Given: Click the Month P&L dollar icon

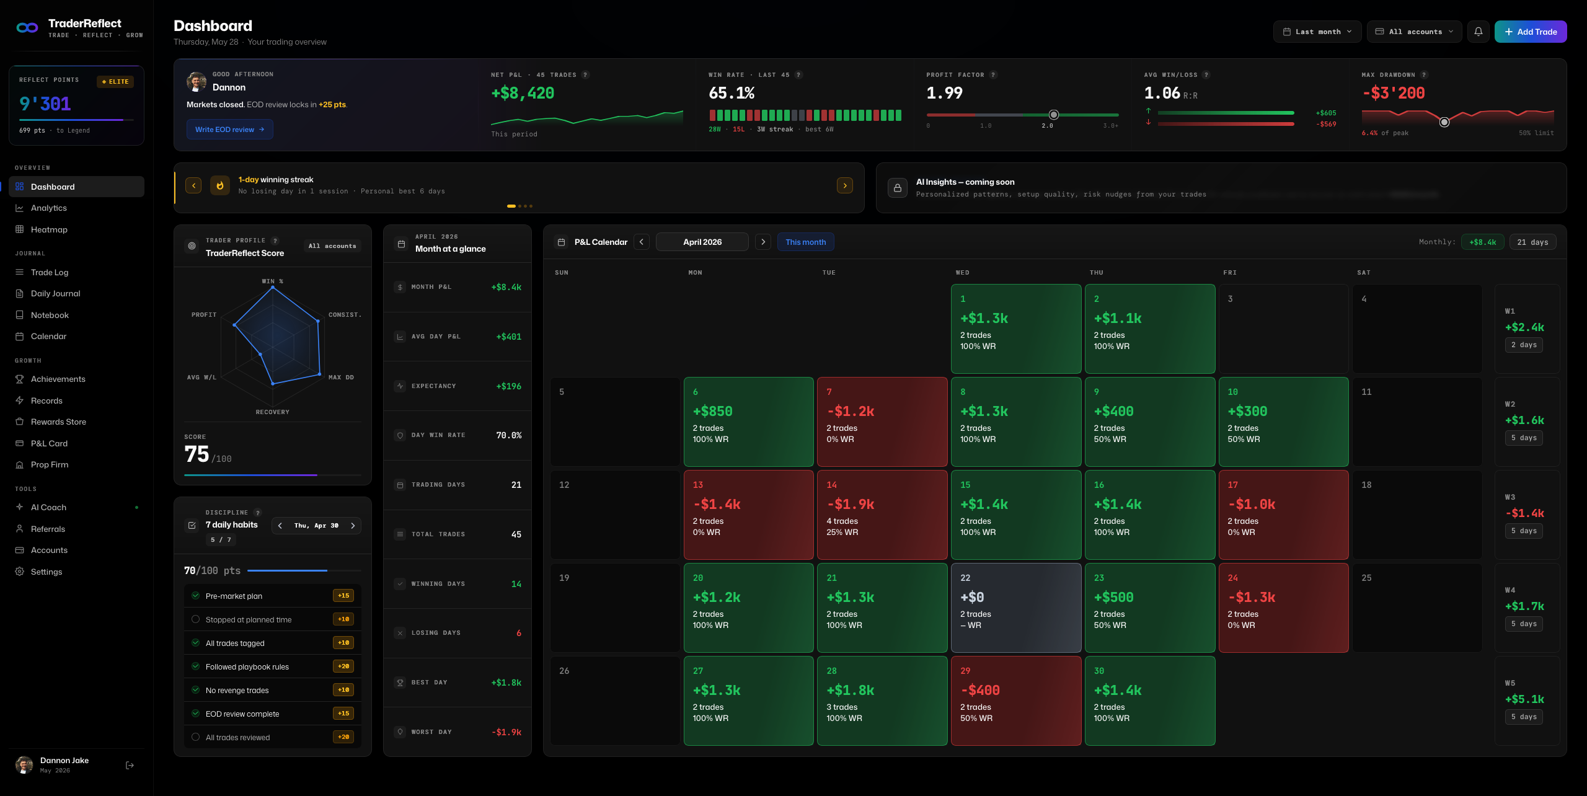Looking at the screenshot, I should [x=400, y=287].
